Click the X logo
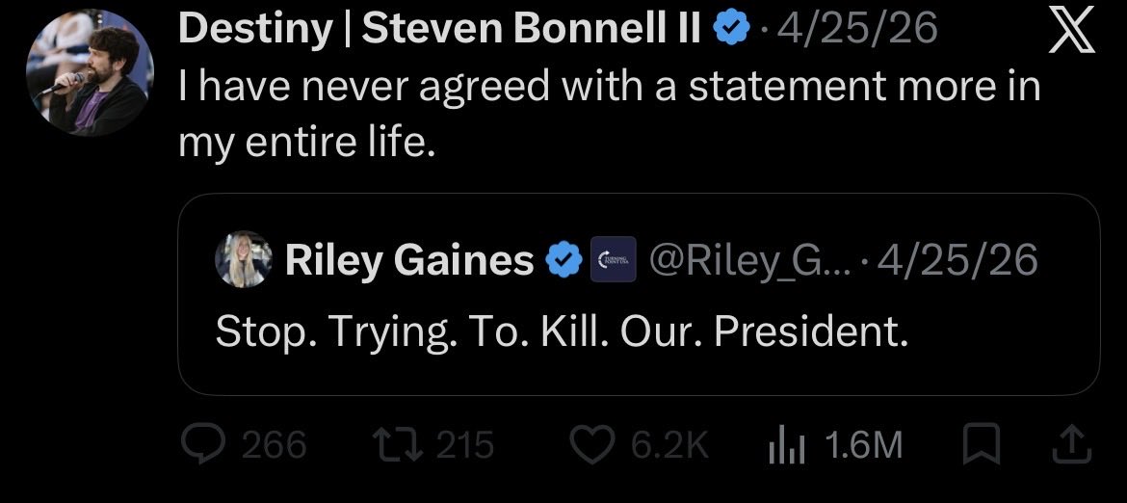 1072,30
